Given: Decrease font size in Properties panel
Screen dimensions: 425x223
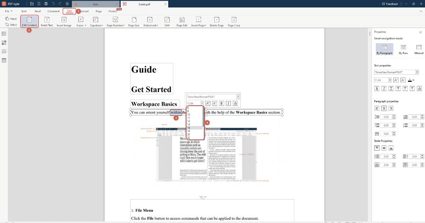Looking at the screenshot, I should pyautogui.click(x=403, y=80).
